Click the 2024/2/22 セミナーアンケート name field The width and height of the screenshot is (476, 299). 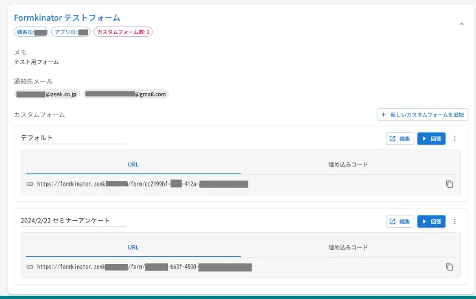coord(73,221)
